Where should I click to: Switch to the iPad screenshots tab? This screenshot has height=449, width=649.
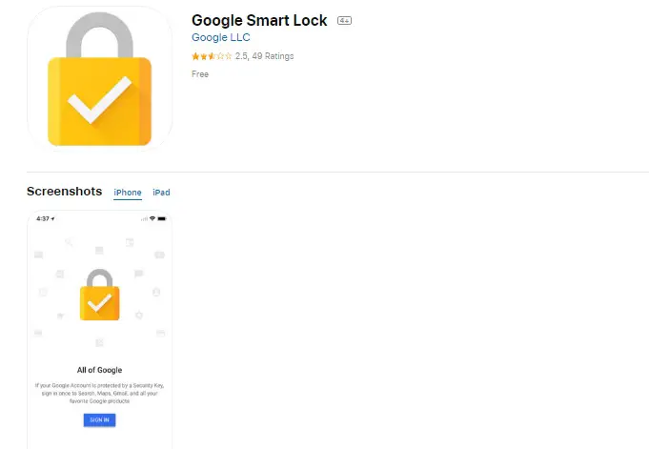[161, 193]
